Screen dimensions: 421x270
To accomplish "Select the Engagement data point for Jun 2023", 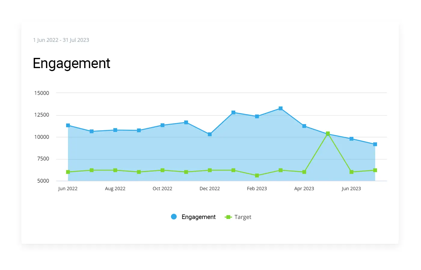I will point(352,139).
